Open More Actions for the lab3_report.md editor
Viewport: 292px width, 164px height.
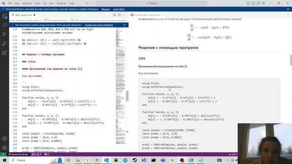pyautogui.click(x=124, y=15)
